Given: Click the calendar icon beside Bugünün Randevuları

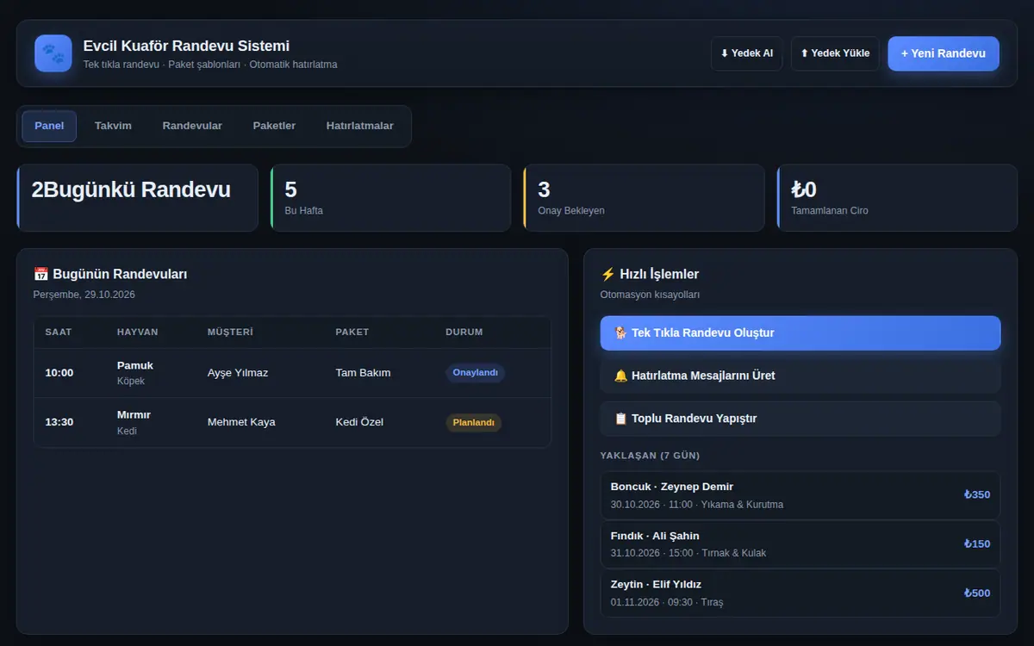Looking at the screenshot, I should 40,274.
